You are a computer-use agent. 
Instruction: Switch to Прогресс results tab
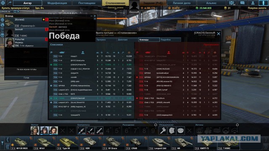[x=106, y=39]
